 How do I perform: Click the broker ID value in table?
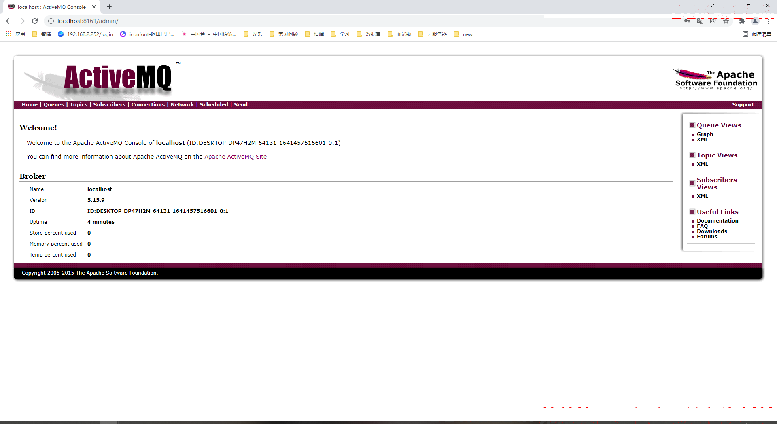point(158,211)
